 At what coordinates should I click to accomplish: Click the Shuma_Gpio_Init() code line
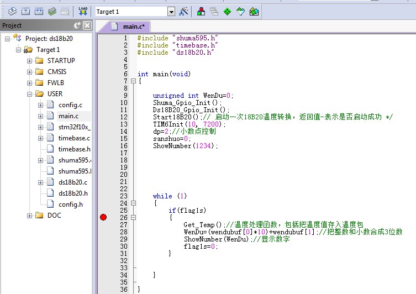click(187, 103)
